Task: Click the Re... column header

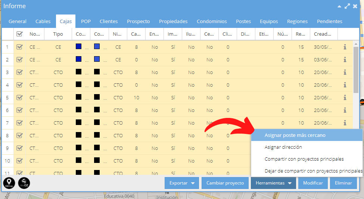Action: (301, 34)
